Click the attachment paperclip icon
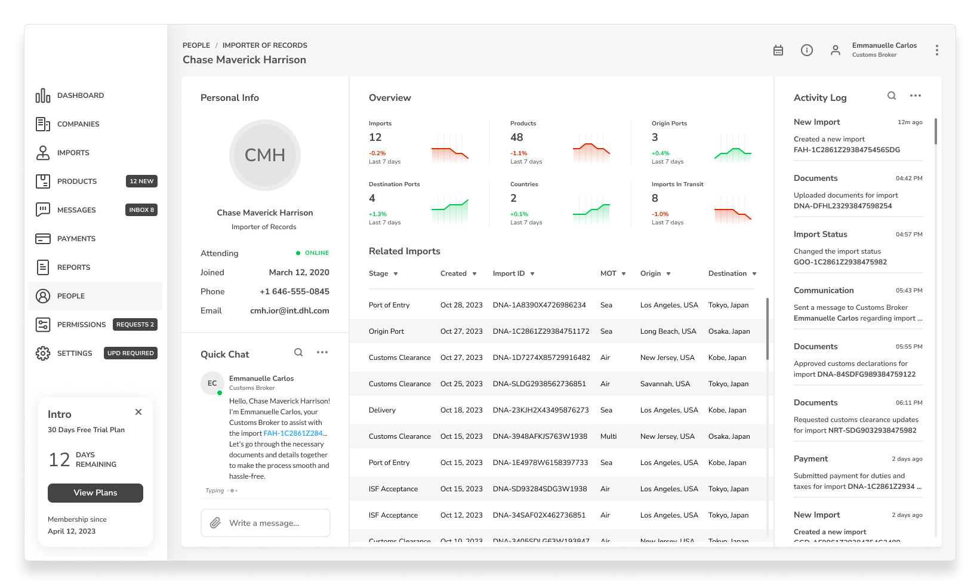 (215, 523)
